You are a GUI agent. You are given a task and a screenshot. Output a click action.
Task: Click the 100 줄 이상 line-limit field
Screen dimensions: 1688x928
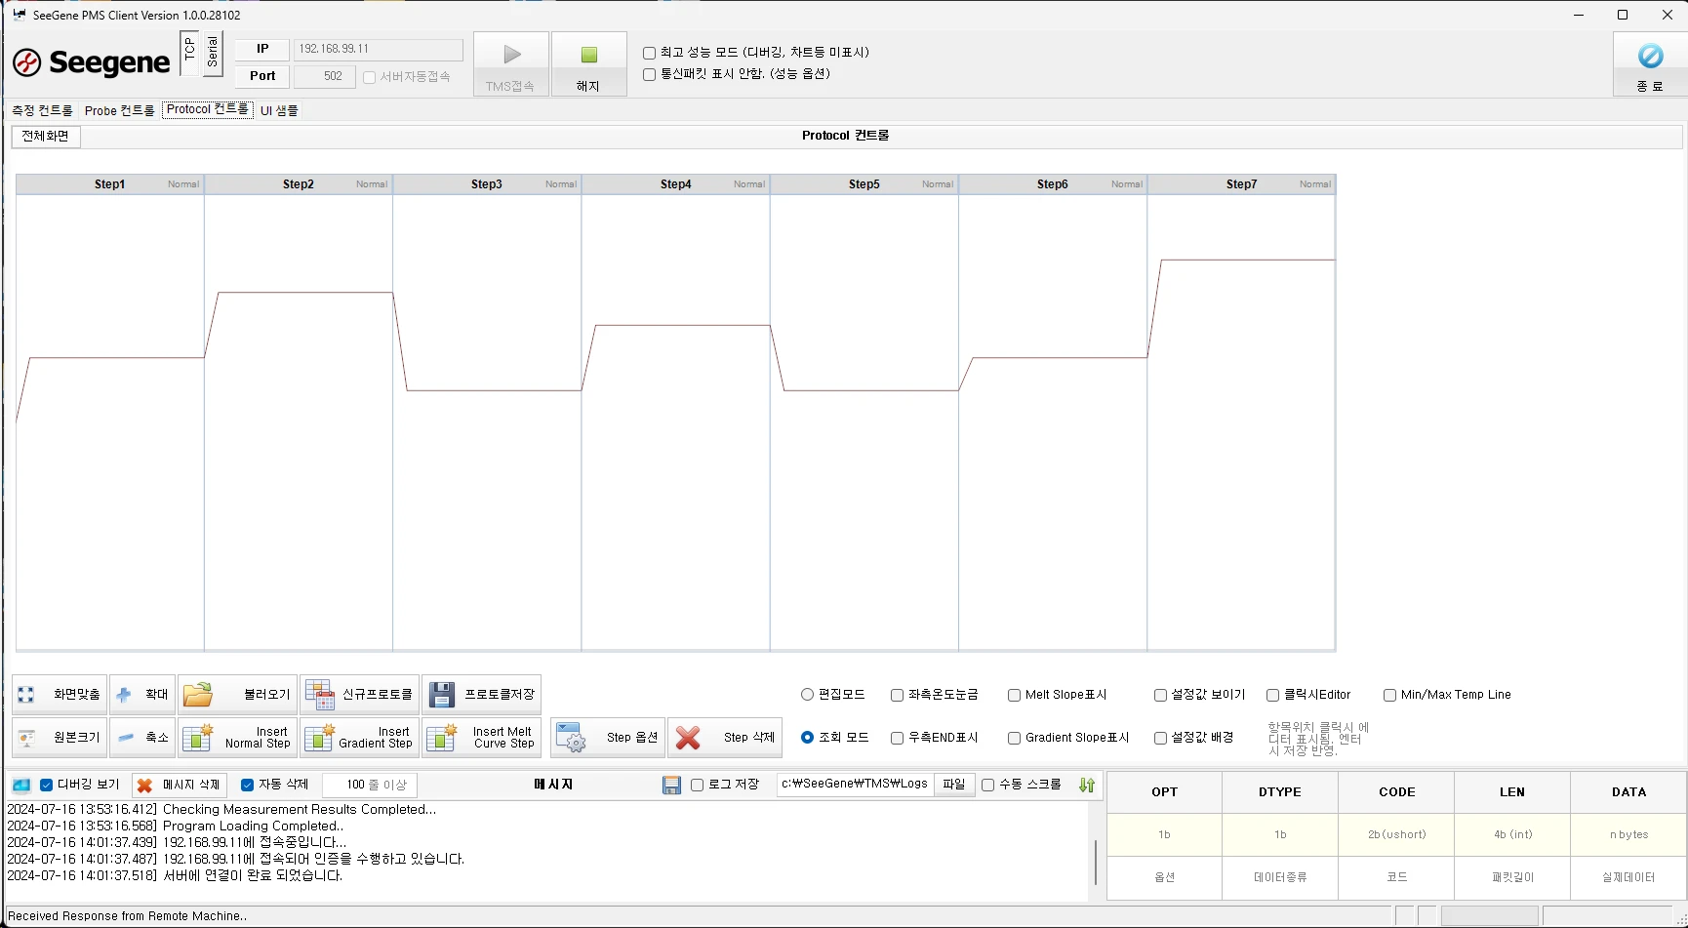[370, 785]
